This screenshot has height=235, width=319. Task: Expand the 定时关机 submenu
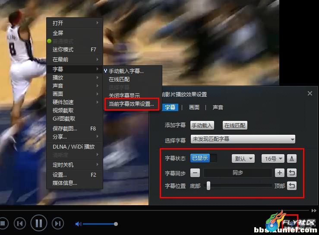coord(75,165)
